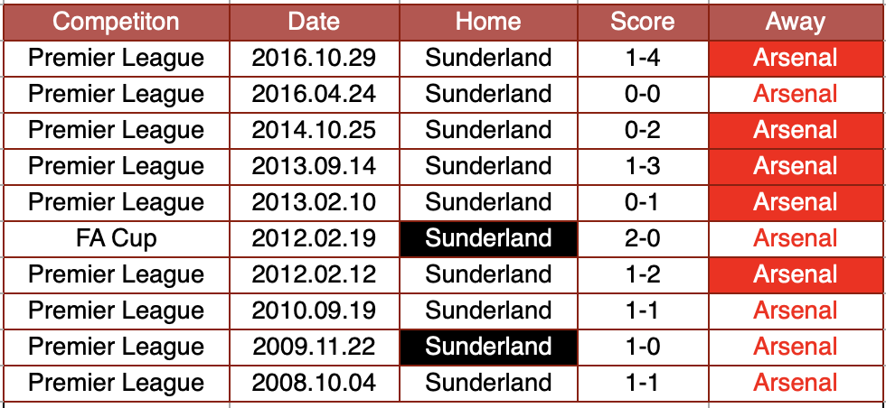Click the 1-4 score cell
This screenshot has width=886, height=408.
coord(642,59)
